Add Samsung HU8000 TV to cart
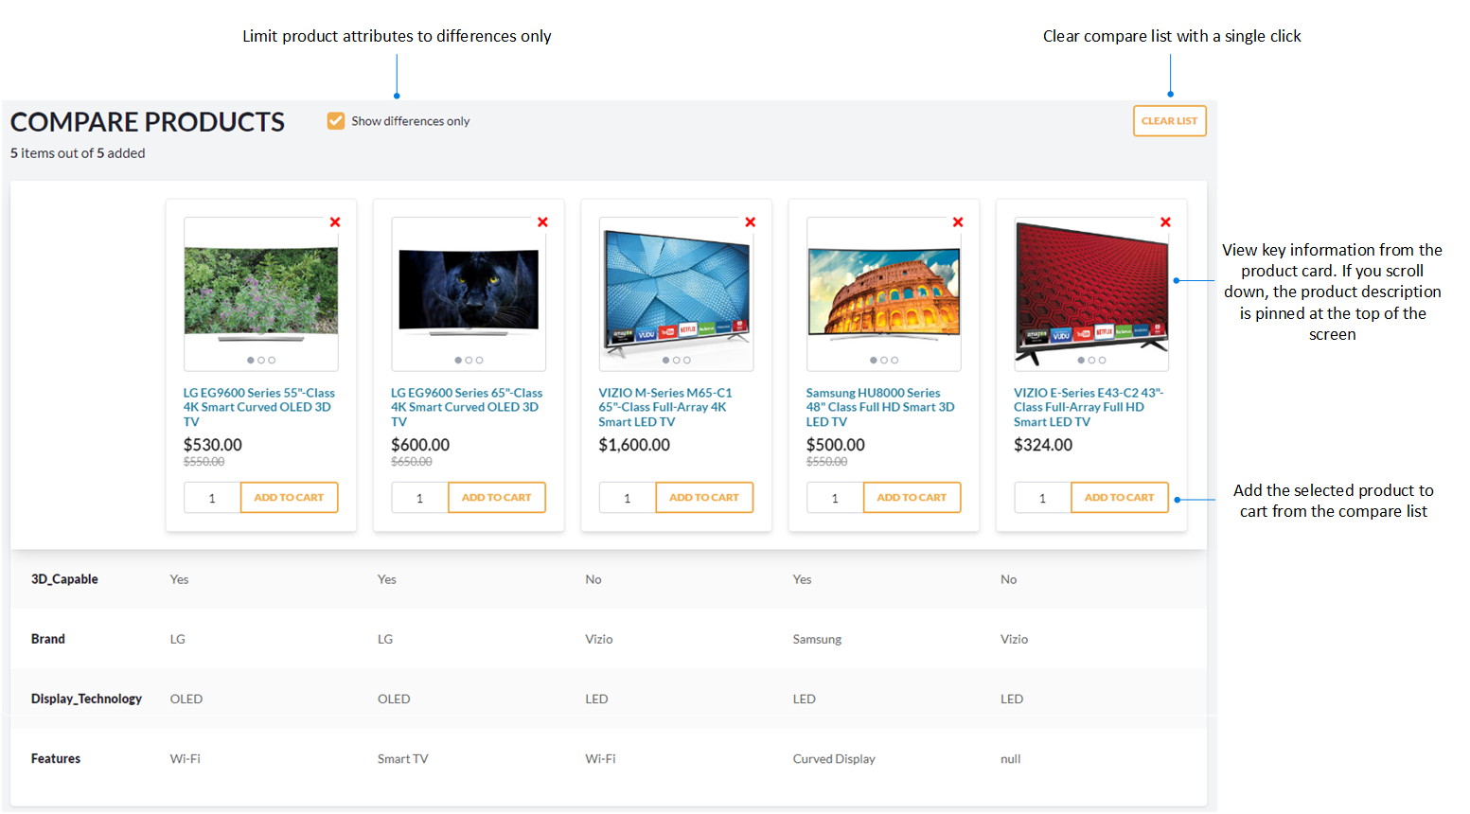Screen dimensions: 1470x814 coord(912,498)
